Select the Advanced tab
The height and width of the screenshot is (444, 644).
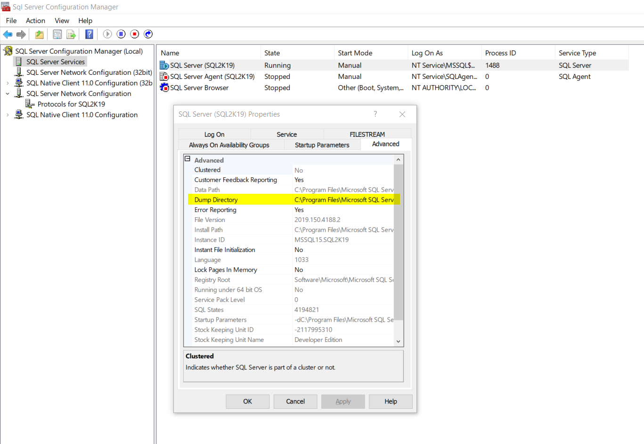(386, 144)
